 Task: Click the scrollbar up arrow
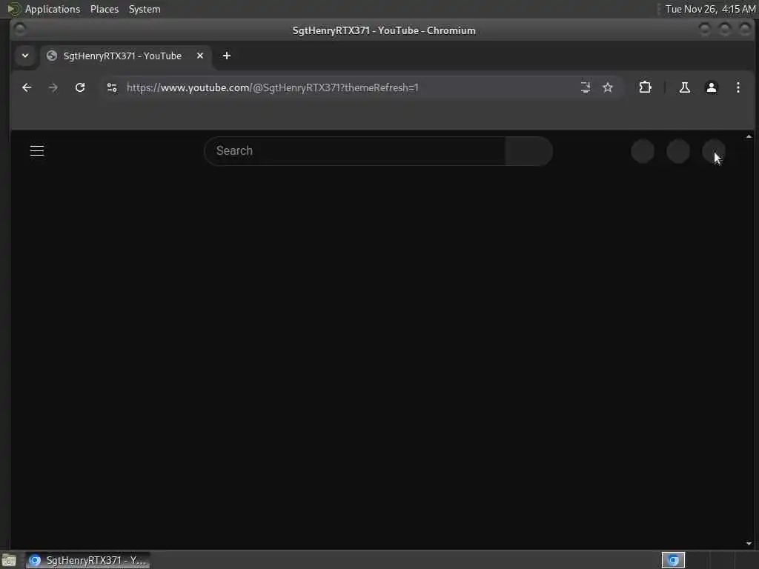[749, 137]
